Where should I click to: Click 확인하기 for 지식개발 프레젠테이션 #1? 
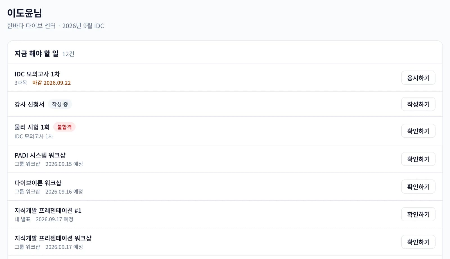click(x=418, y=214)
